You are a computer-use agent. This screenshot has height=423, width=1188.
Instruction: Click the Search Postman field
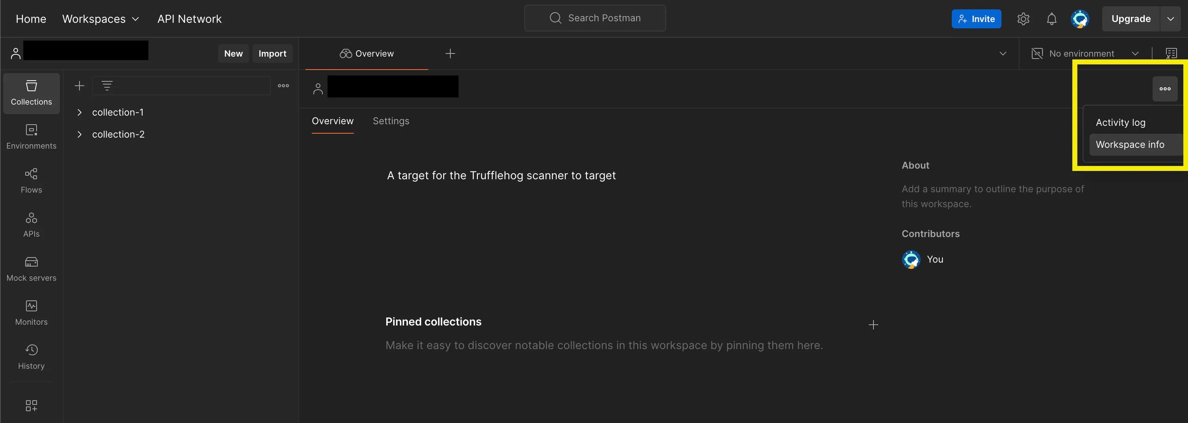tap(594, 18)
